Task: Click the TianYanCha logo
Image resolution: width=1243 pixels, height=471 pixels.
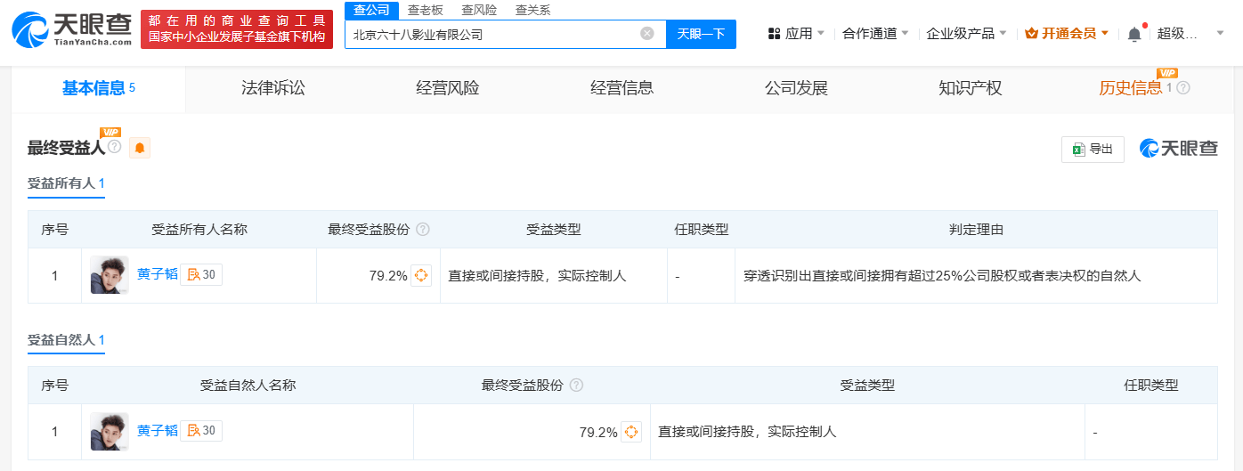Action: (71, 29)
